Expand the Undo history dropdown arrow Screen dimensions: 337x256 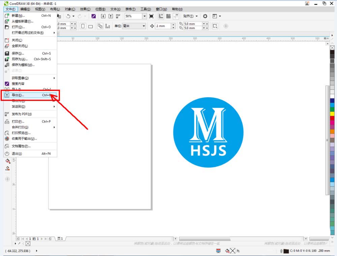pos(73,16)
